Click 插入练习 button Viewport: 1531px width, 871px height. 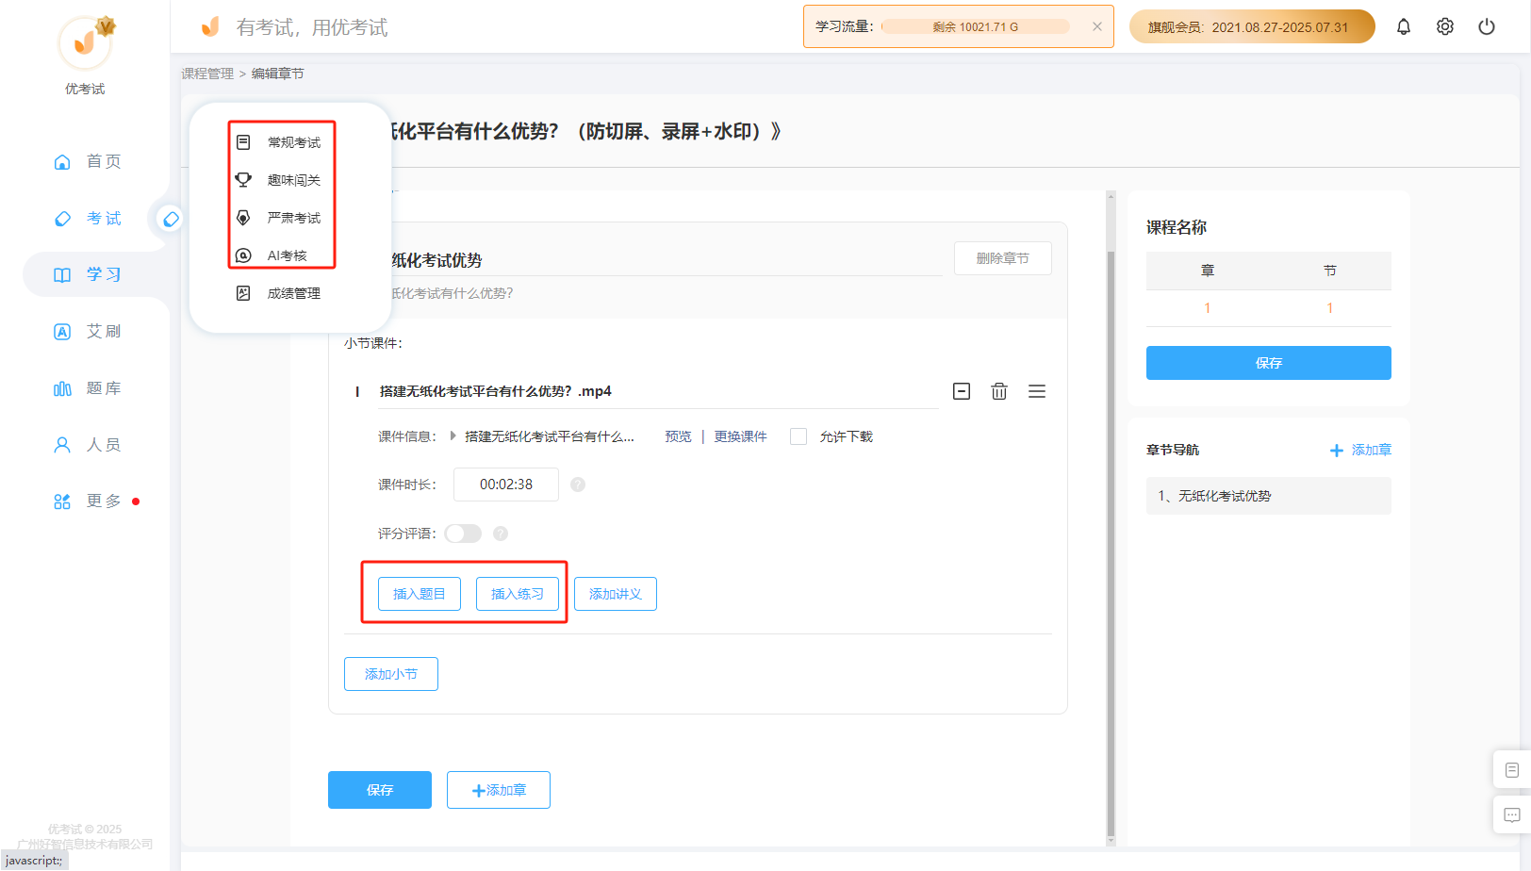[x=518, y=594]
